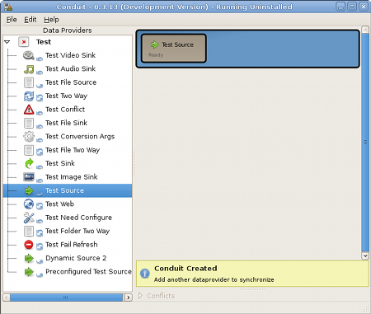Image resolution: width=371 pixels, height=314 pixels.
Task: Click the vertical scrollbar thumb of canvas
Action: (x=365, y=143)
